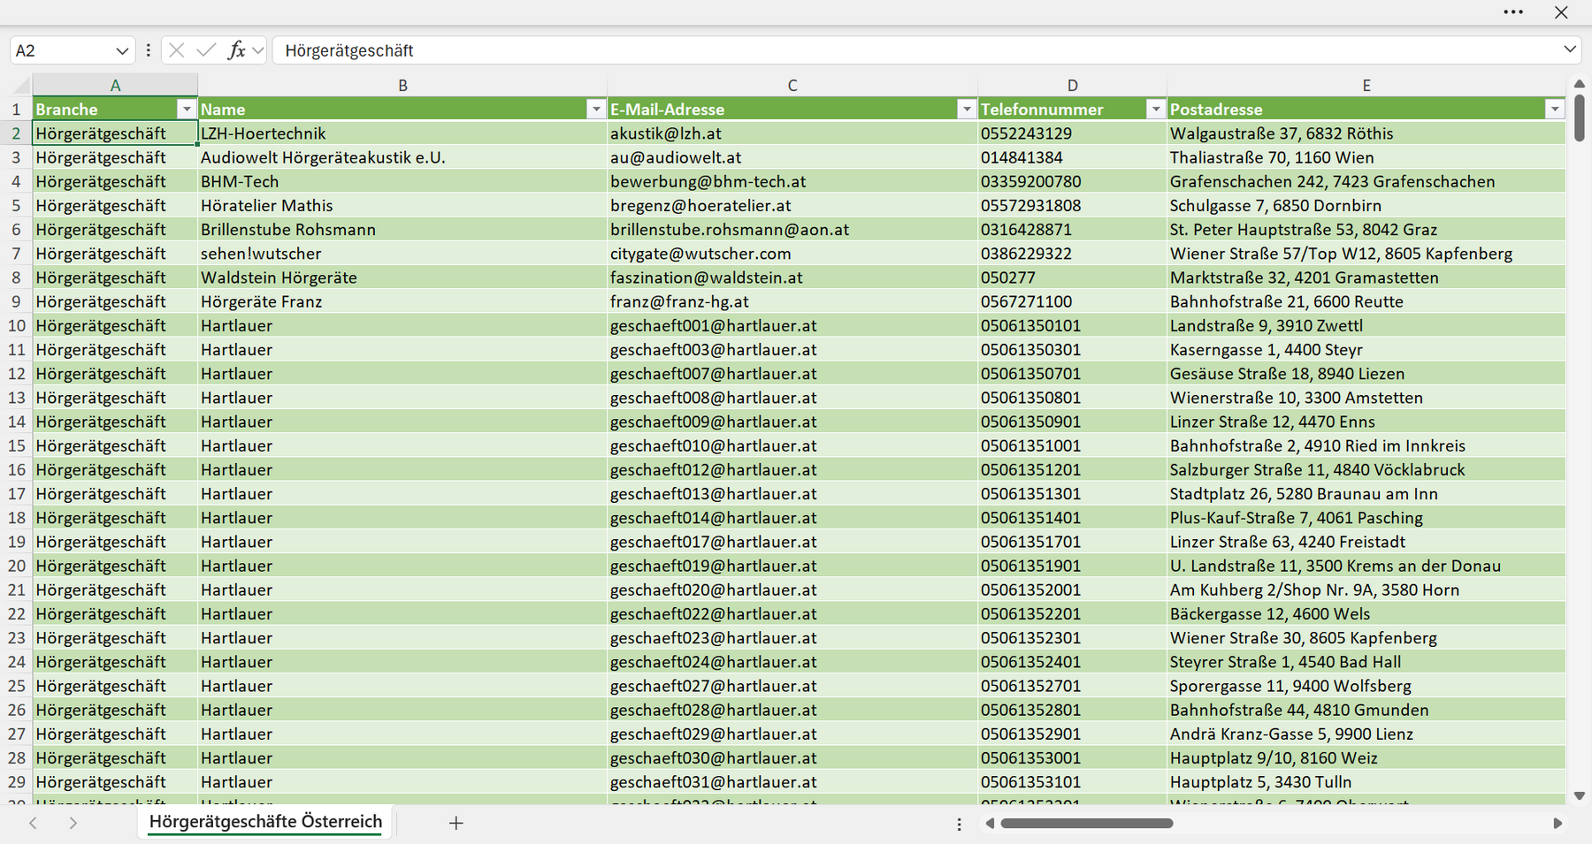This screenshot has width=1592, height=844.
Task: Switch to the Hörgerätgeschäfte Österreich sheet tab
Action: (x=265, y=822)
